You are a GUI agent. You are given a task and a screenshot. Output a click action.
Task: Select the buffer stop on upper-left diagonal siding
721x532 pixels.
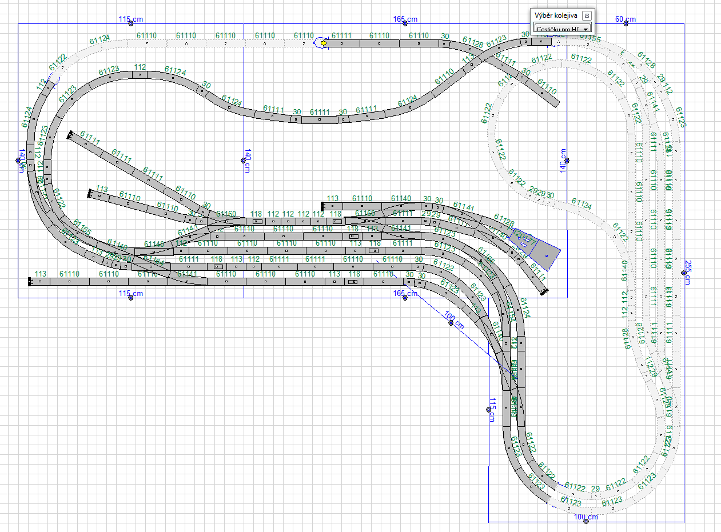(x=69, y=135)
